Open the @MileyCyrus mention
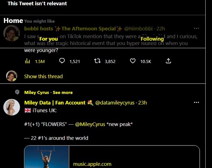The width and height of the screenshot is (212, 168). pos(90,124)
